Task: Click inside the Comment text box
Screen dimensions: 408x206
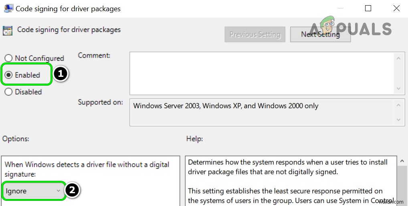Action: (261, 73)
